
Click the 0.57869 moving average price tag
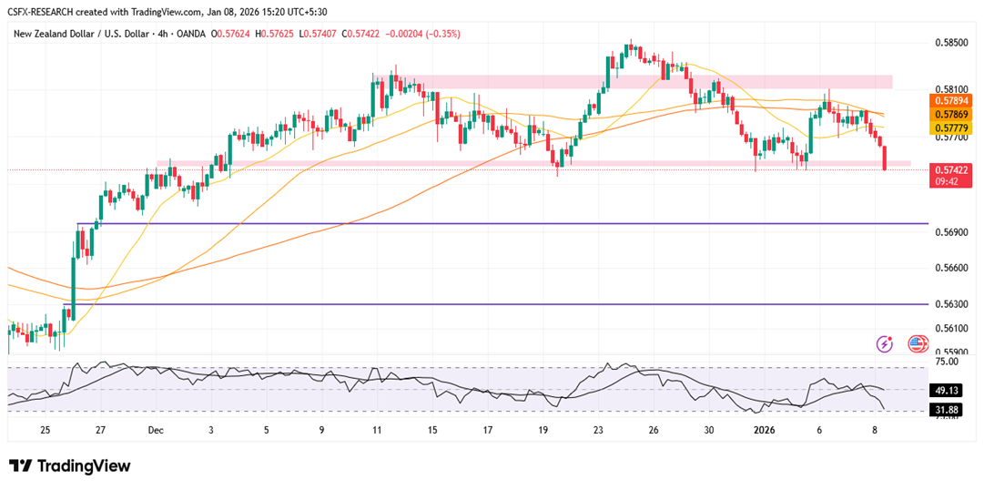[x=951, y=115]
